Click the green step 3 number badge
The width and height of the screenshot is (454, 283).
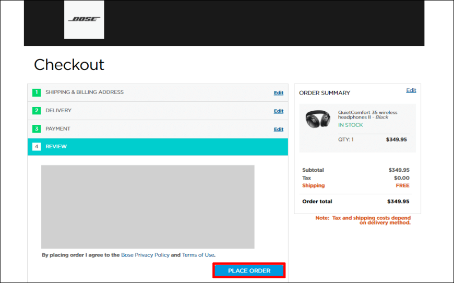tap(37, 128)
